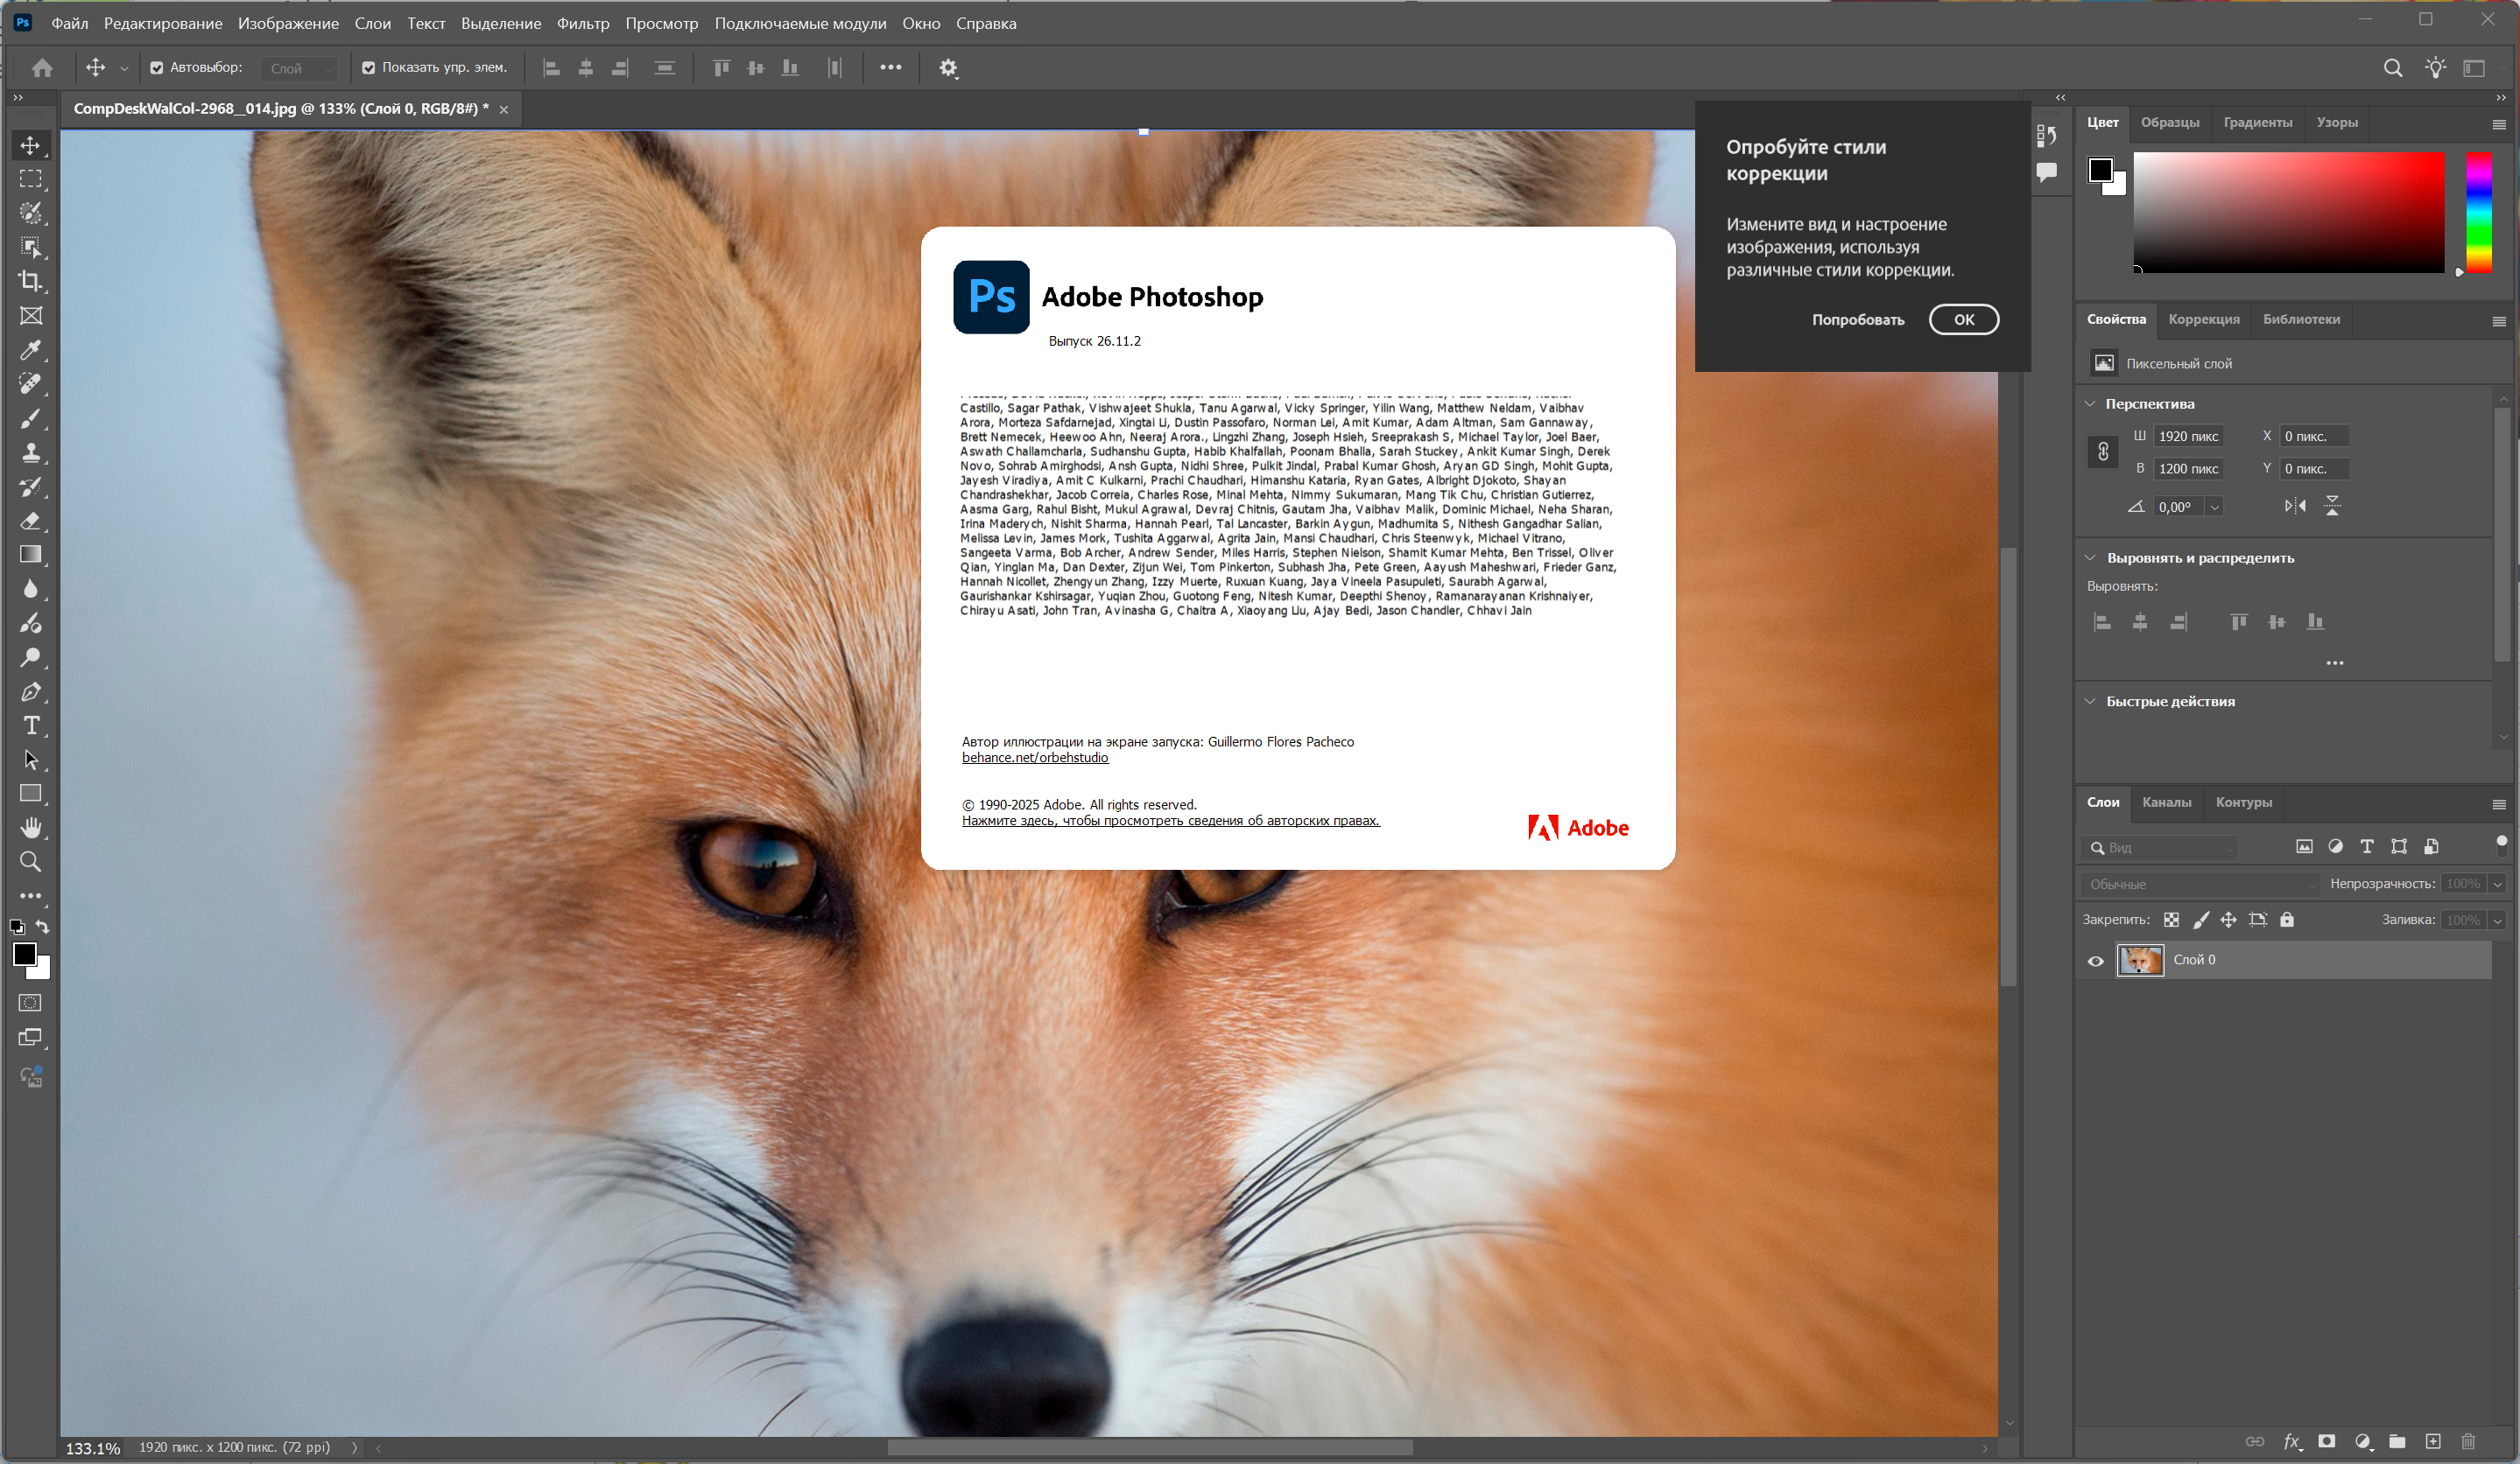Select the Horizontal Type tool
This screenshot has width=2520, height=1464.
31,725
